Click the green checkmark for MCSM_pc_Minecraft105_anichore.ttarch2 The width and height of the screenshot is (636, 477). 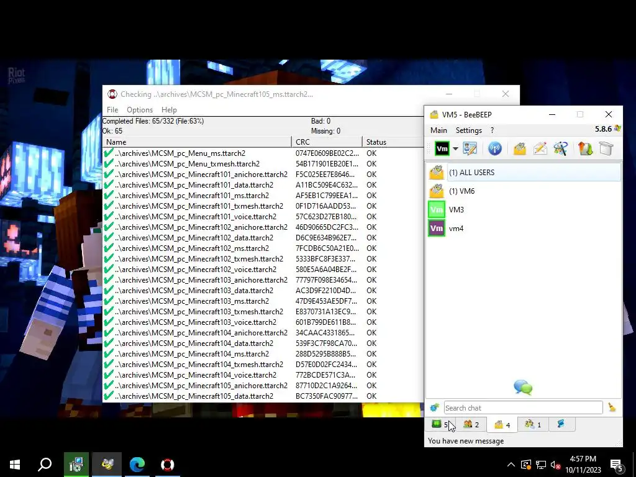click(108, 385)
